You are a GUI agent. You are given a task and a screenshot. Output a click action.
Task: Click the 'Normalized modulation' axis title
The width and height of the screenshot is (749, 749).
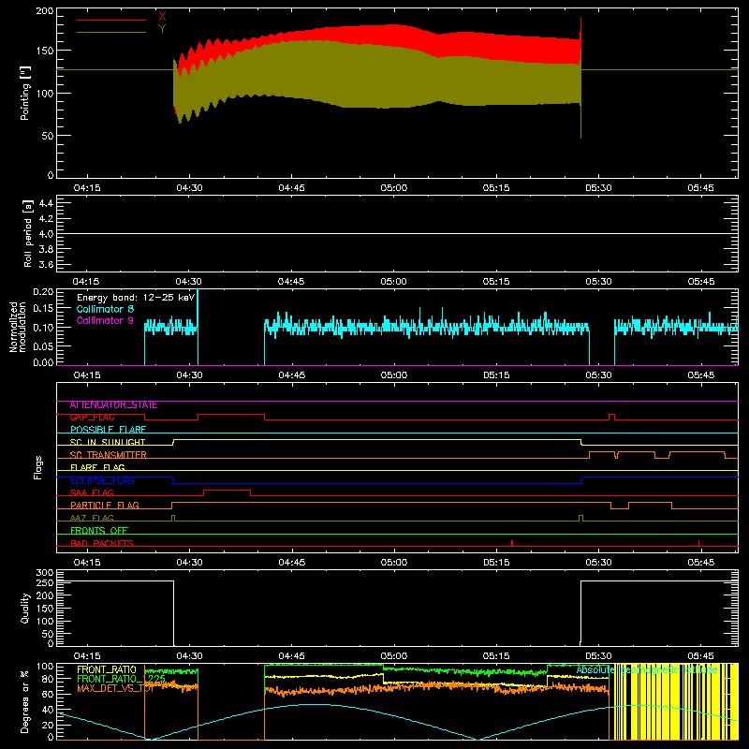[x=18, y=327]
